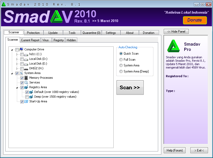
Task: Click the hd11 (C:) drive icon
Action: (26, 54)
